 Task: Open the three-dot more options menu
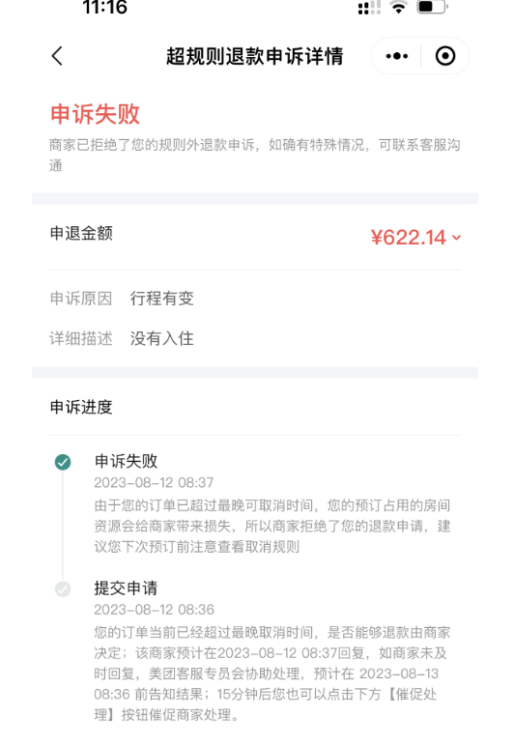[x=397, y=56]
